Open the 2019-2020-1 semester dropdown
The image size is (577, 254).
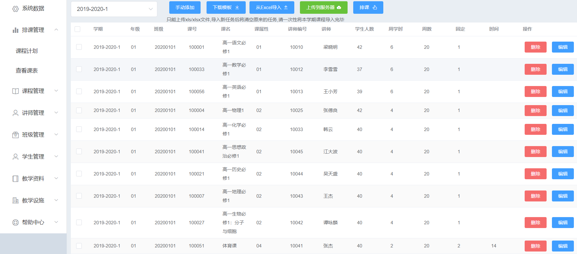pyautogui.click(x=114, y=9)
